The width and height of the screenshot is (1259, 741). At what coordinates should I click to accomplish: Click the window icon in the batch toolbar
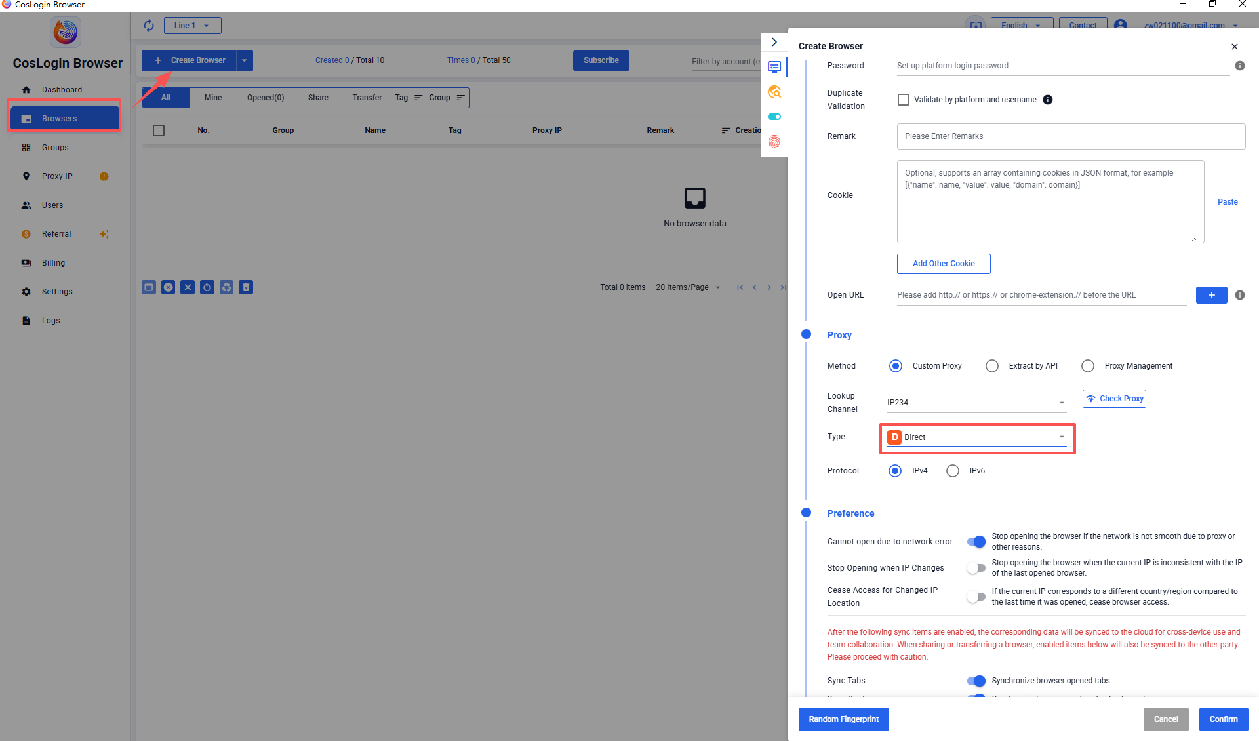pos(149,287)
